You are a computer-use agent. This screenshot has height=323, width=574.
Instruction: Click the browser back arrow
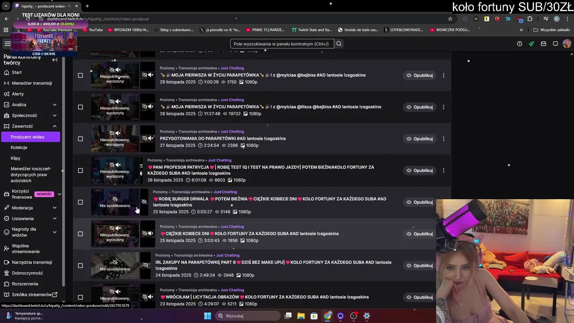(x=6, y=19)
